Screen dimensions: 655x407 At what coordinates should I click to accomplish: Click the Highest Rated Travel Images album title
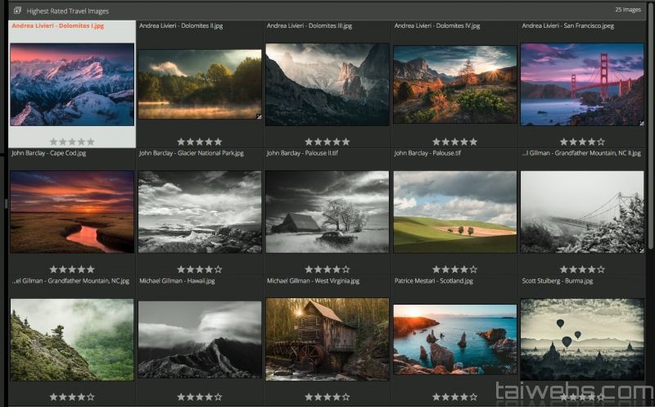click(x=67, y=11)
